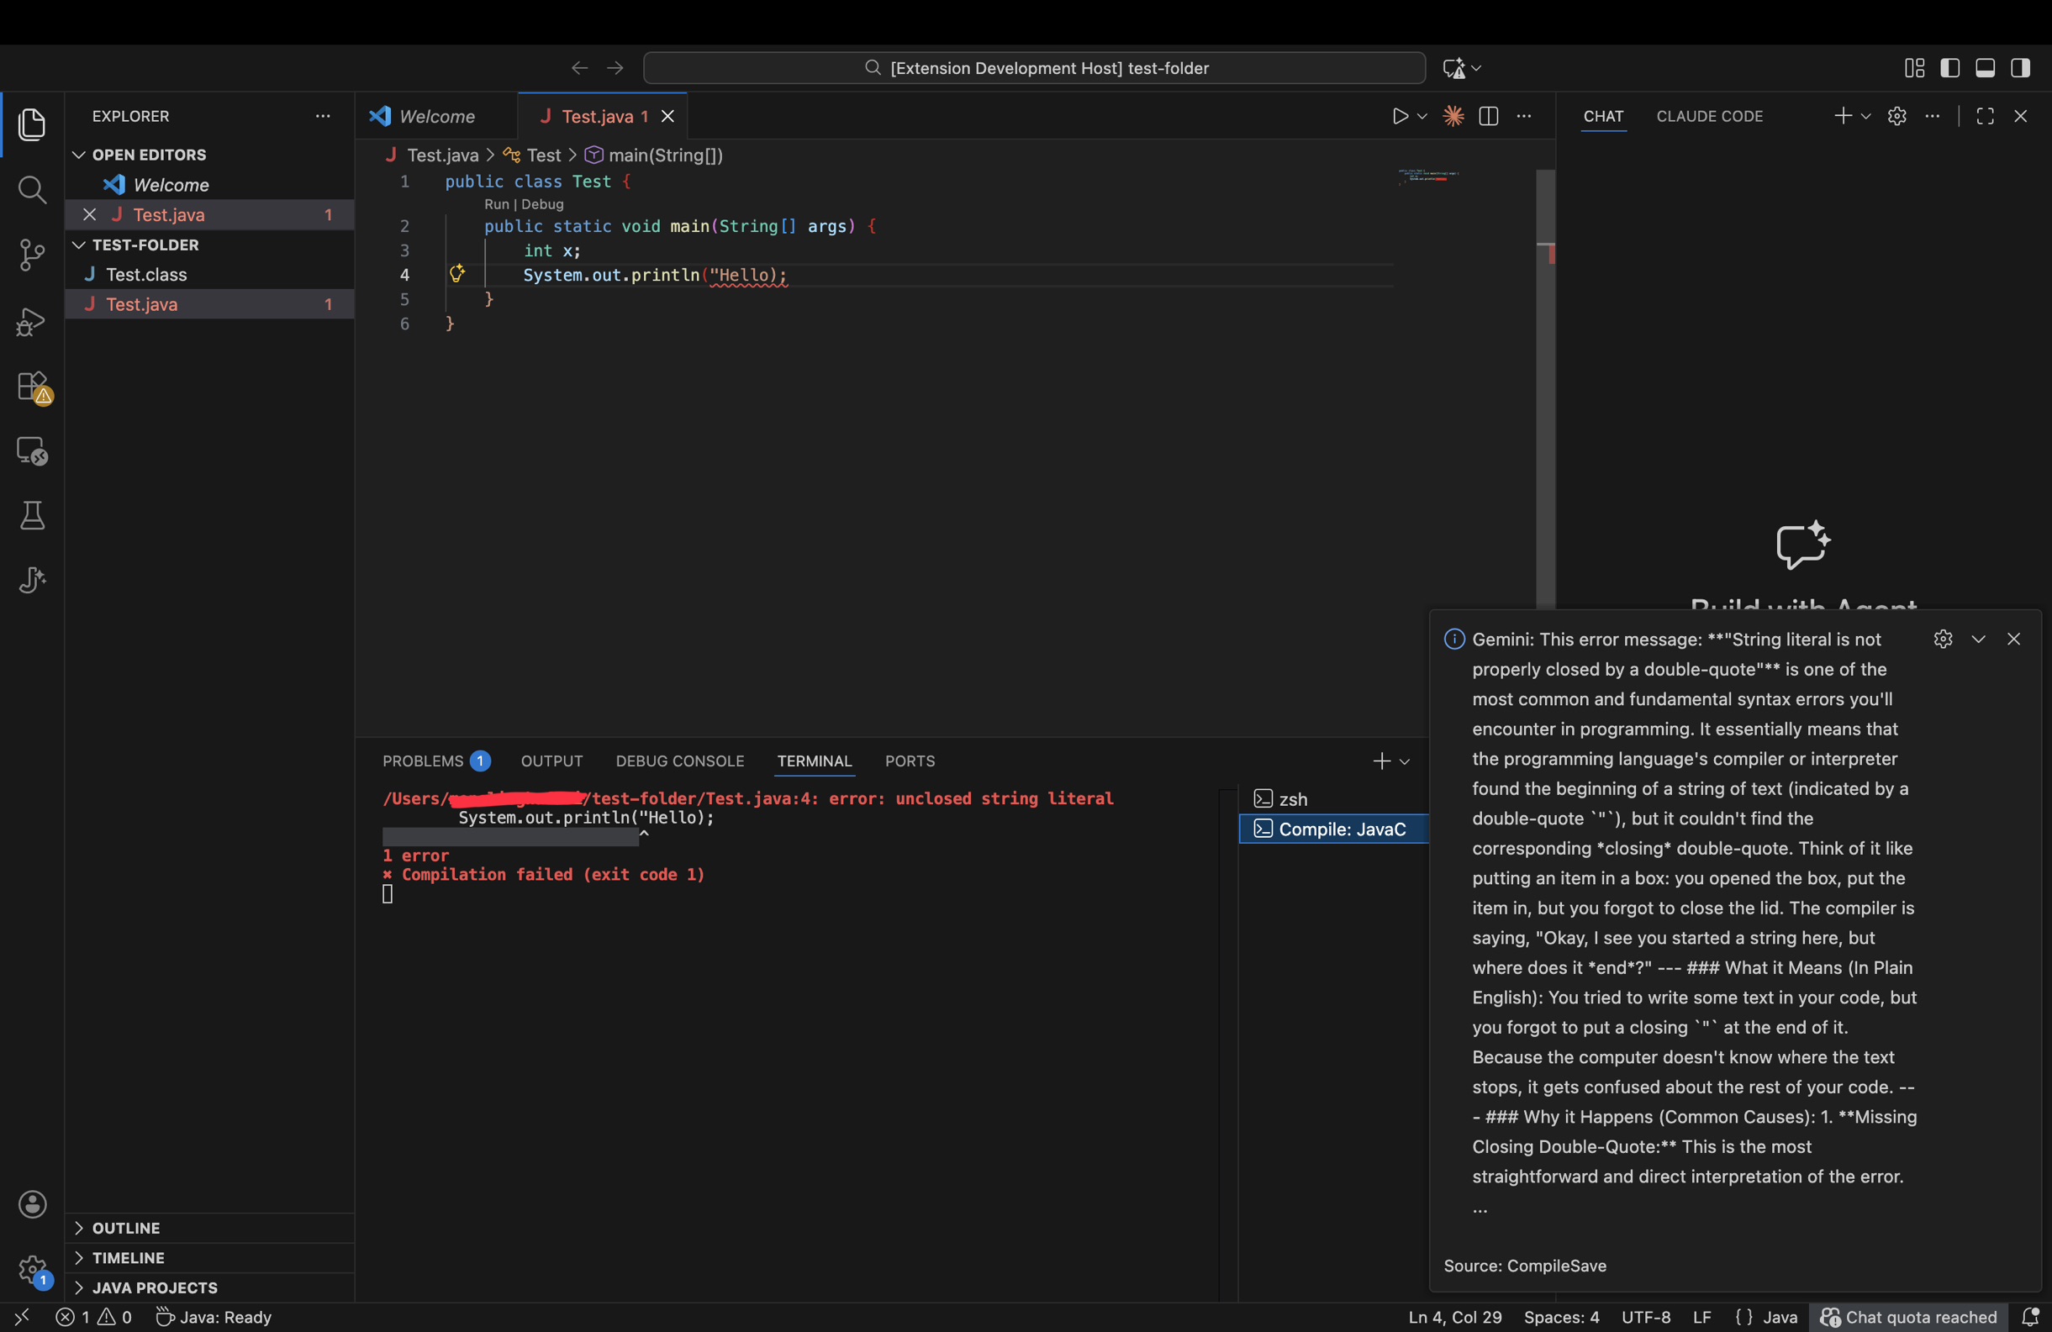This screenshot has width=2052, height=1332.
Task: Open the run button dropdown arrow
Action: click(x=1422, y=116)
